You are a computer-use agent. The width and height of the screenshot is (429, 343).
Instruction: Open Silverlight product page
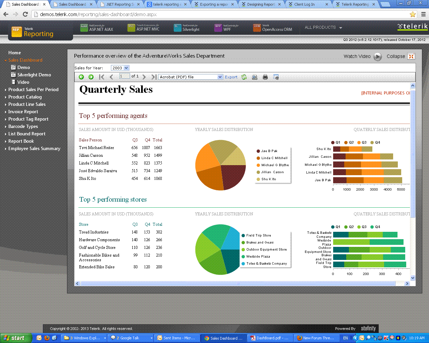[187, 28]
